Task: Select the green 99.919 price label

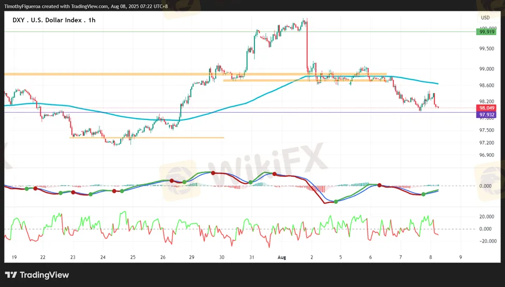Action: click(x=486, y=32)
